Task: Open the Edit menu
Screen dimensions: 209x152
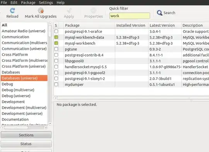Action: (x=14, y=3)
